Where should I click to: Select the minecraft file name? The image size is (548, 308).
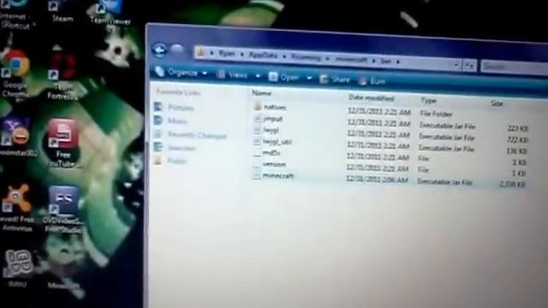point(277,175)
